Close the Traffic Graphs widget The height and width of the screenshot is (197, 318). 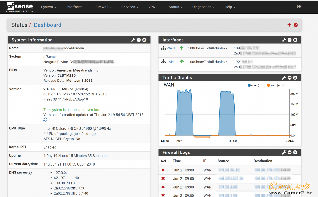(295, 78)
